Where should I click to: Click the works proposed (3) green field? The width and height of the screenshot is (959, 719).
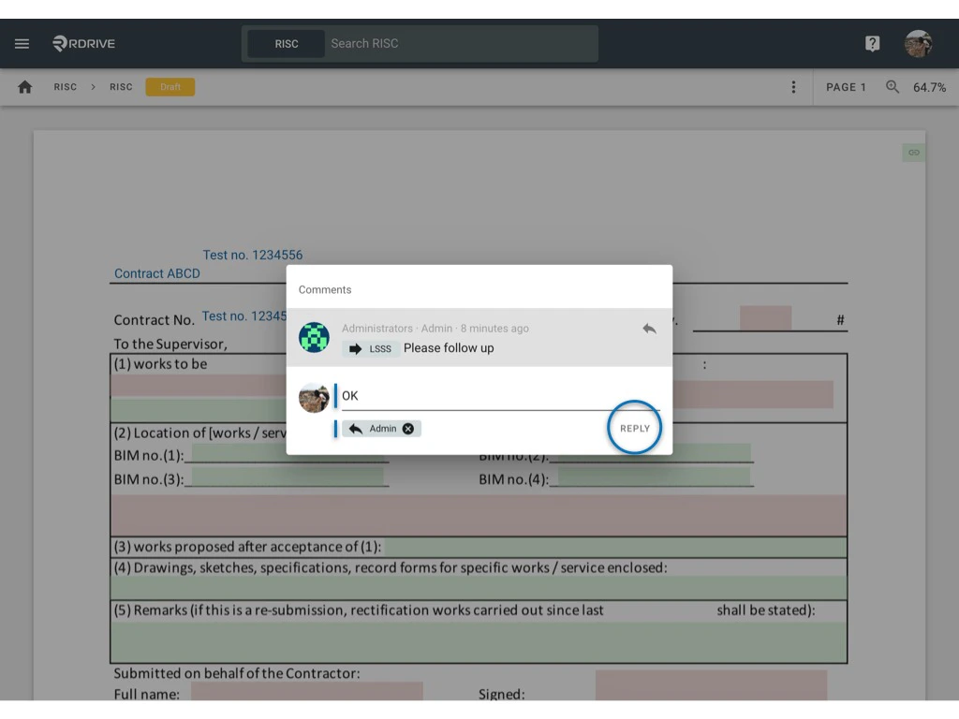click(614, 547)
